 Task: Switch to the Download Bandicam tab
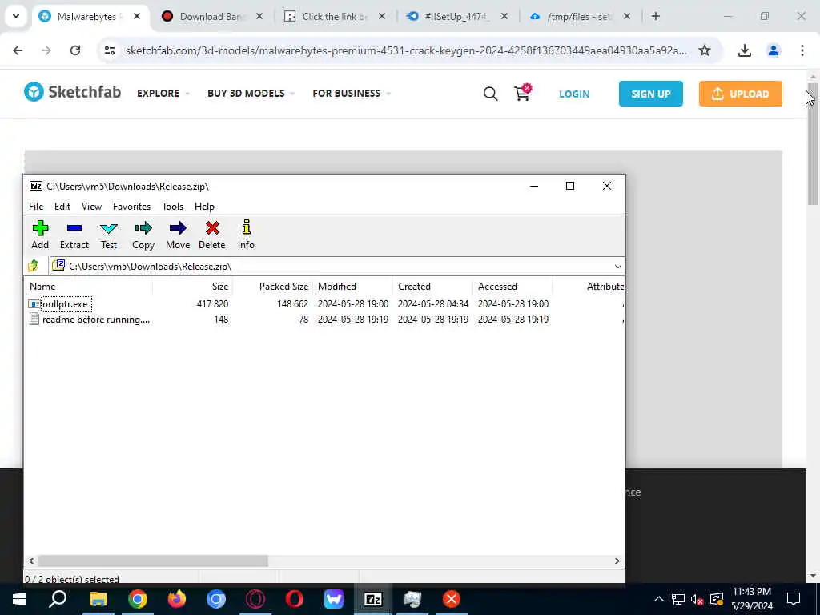click(x=211, y=16)
